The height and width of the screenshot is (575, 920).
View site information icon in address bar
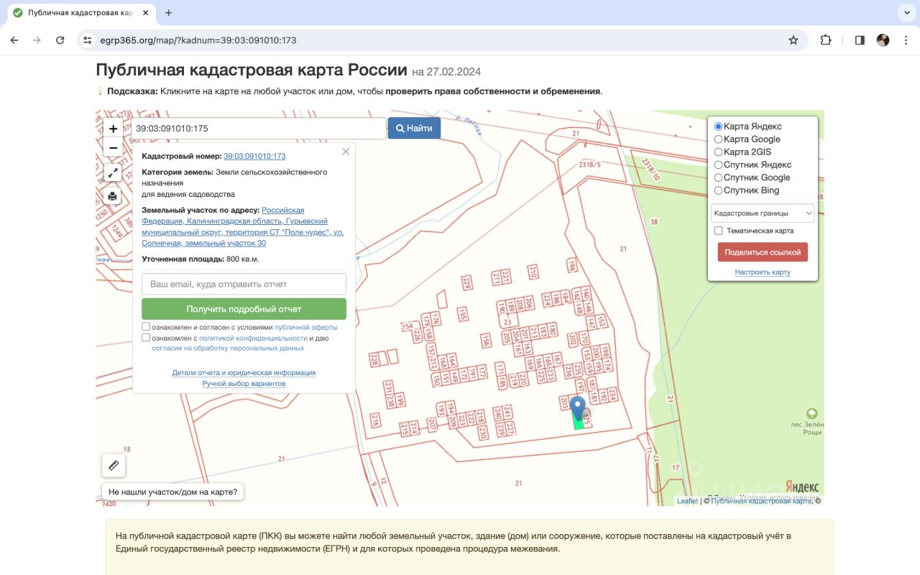tap(88, 40)
